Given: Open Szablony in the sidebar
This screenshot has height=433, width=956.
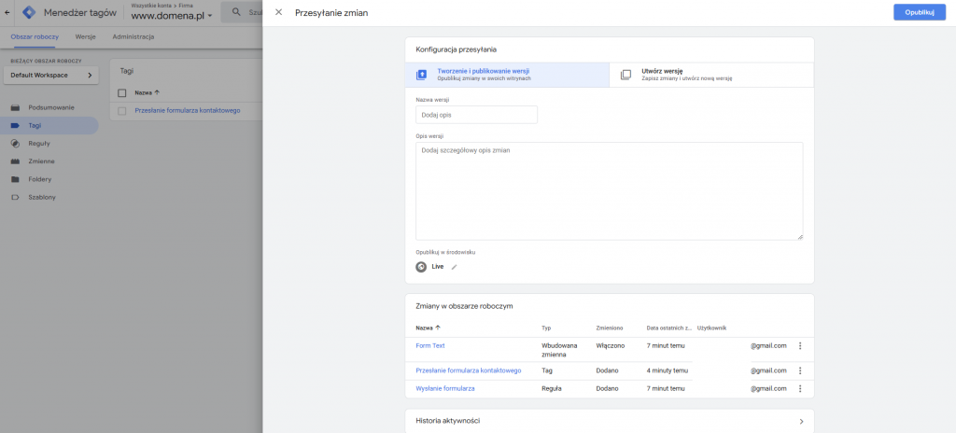Looking at the screenshot, I should [49, 198].
